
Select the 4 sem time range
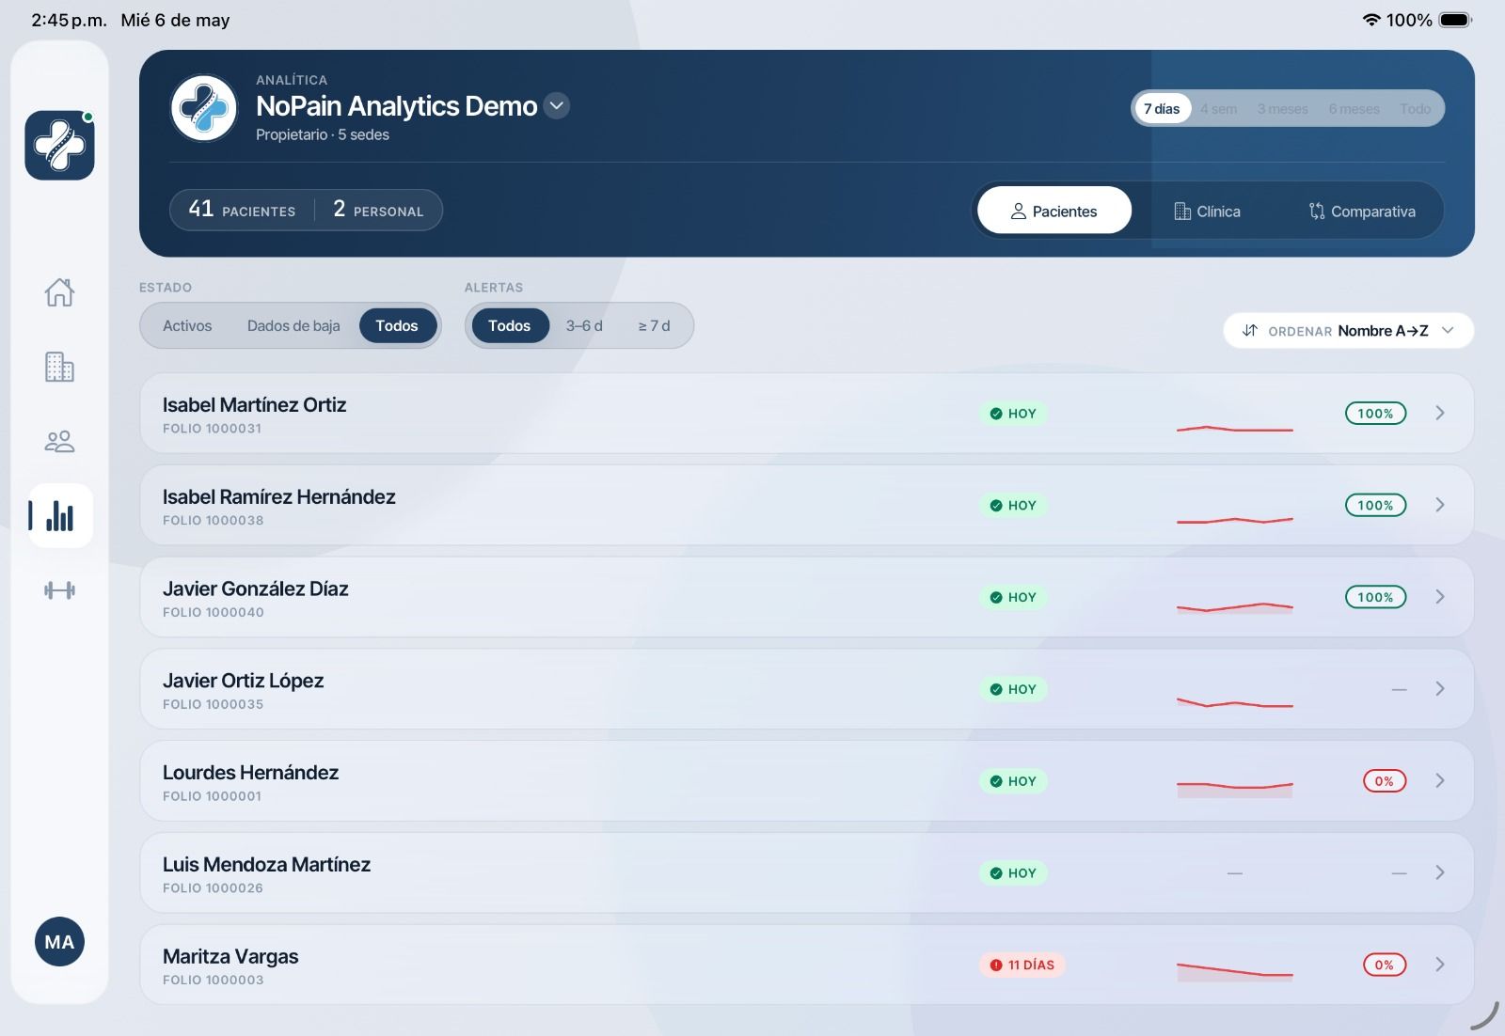pyautogui.click(x=1219, y=109)
